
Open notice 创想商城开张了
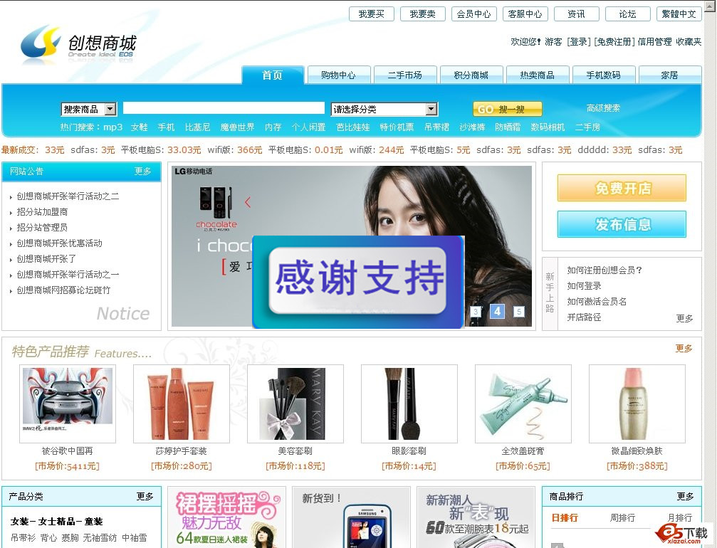[x=46, y=259]
